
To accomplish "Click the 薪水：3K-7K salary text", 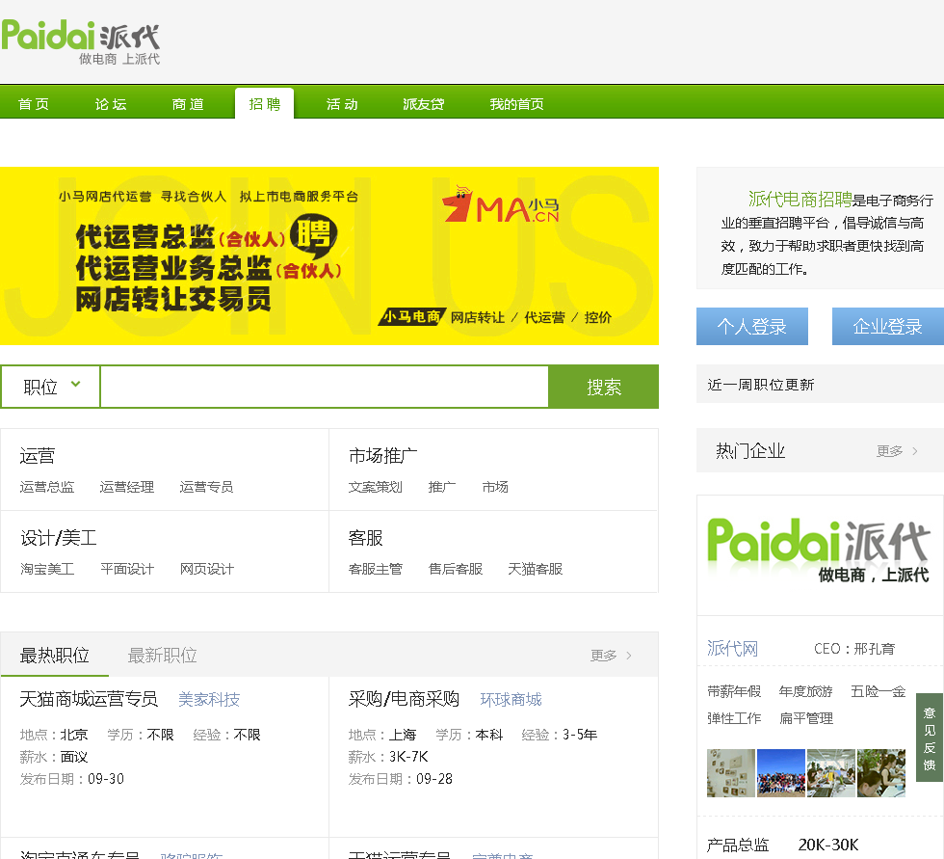I will click(x=388, y=757).
